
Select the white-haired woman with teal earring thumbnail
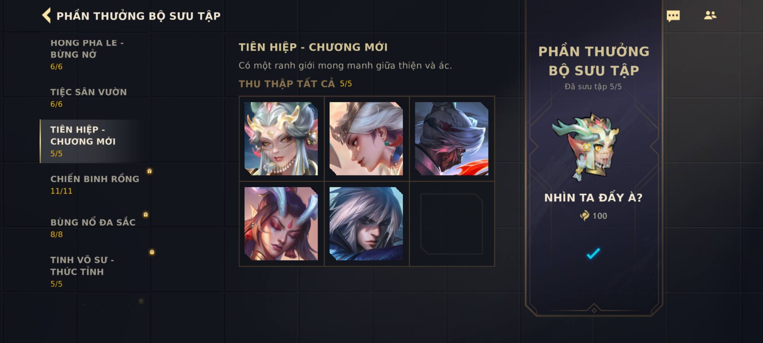click(366, 138)
